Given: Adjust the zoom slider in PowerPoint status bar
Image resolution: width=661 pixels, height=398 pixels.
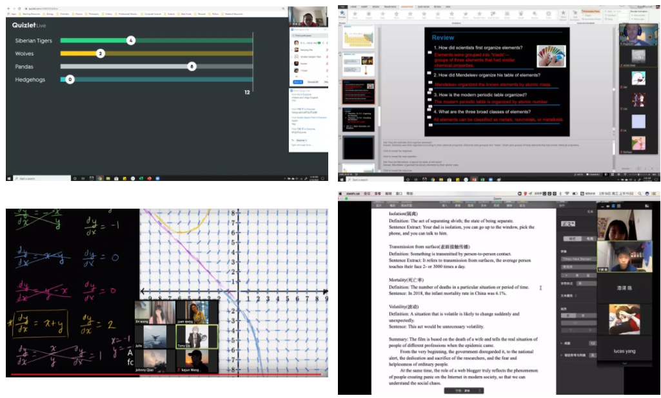Looking at the screenshot, I should 638,175.
